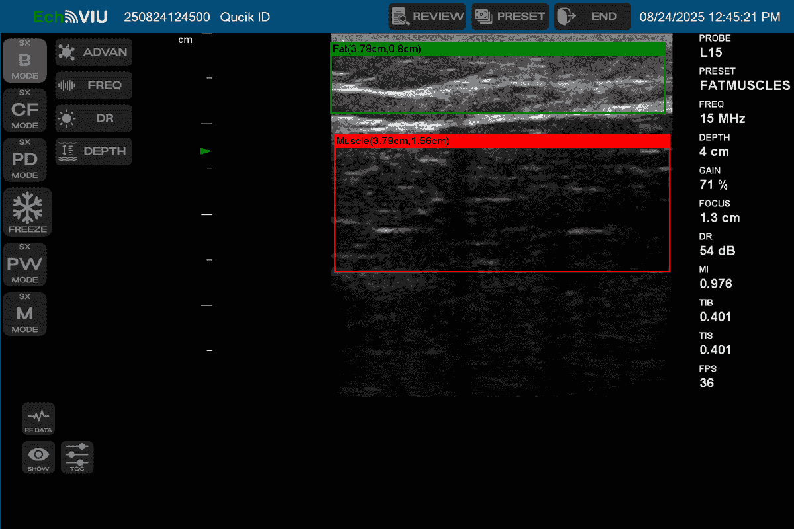The height and width of the screenshot is (529, 794).
Task: Open the DR dynamic range control
Action: [94, 118]
